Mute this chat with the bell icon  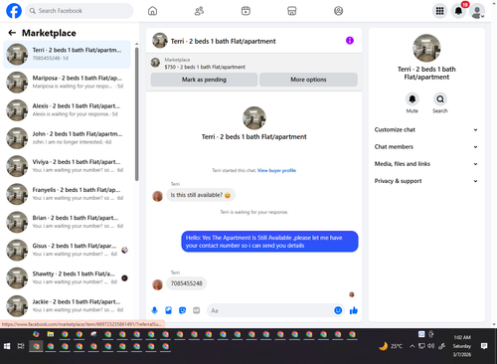(413, 99)
